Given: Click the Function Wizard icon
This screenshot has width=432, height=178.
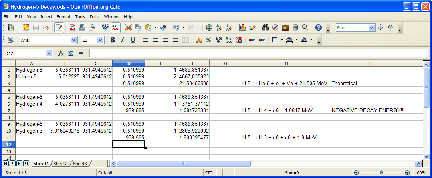Looking at the screenshot, I should [61, 53].
